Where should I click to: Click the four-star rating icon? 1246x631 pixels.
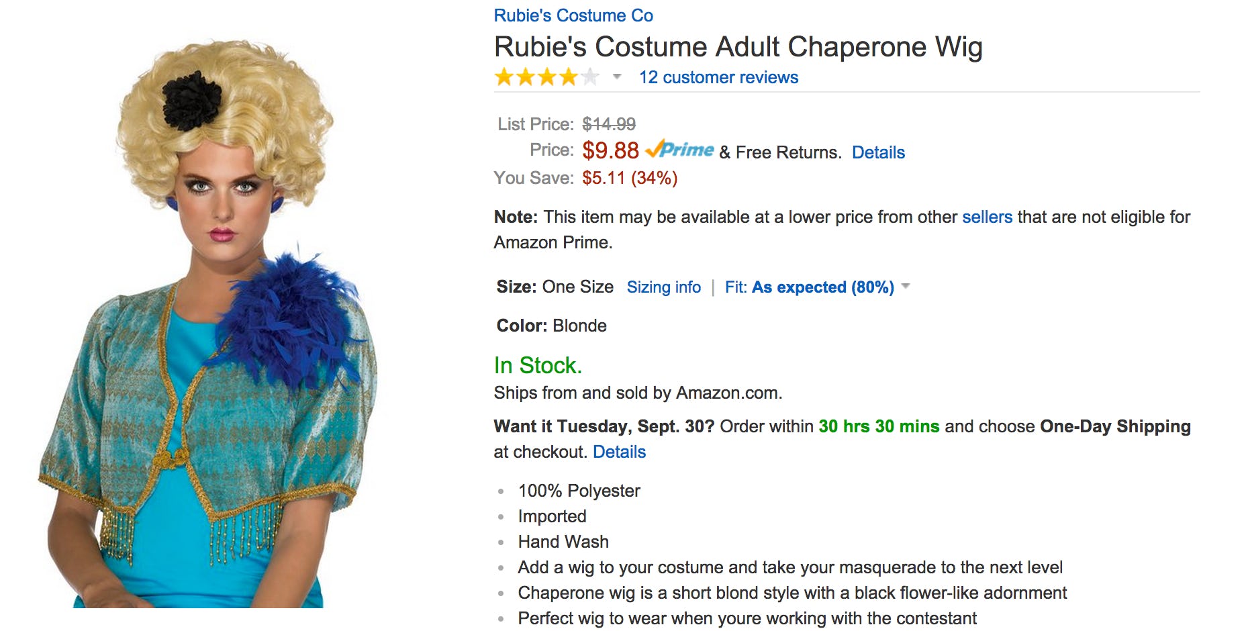click(546, 77)
